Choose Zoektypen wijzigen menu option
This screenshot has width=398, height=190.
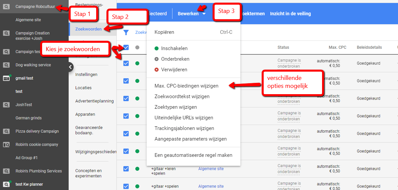pyautogui.click(x=193, y=107)
